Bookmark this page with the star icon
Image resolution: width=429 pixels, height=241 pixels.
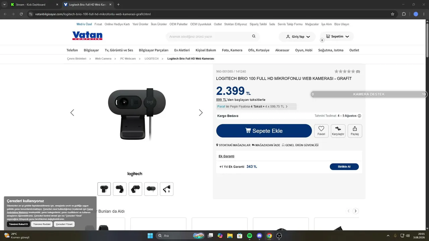[x=392, y=14]
